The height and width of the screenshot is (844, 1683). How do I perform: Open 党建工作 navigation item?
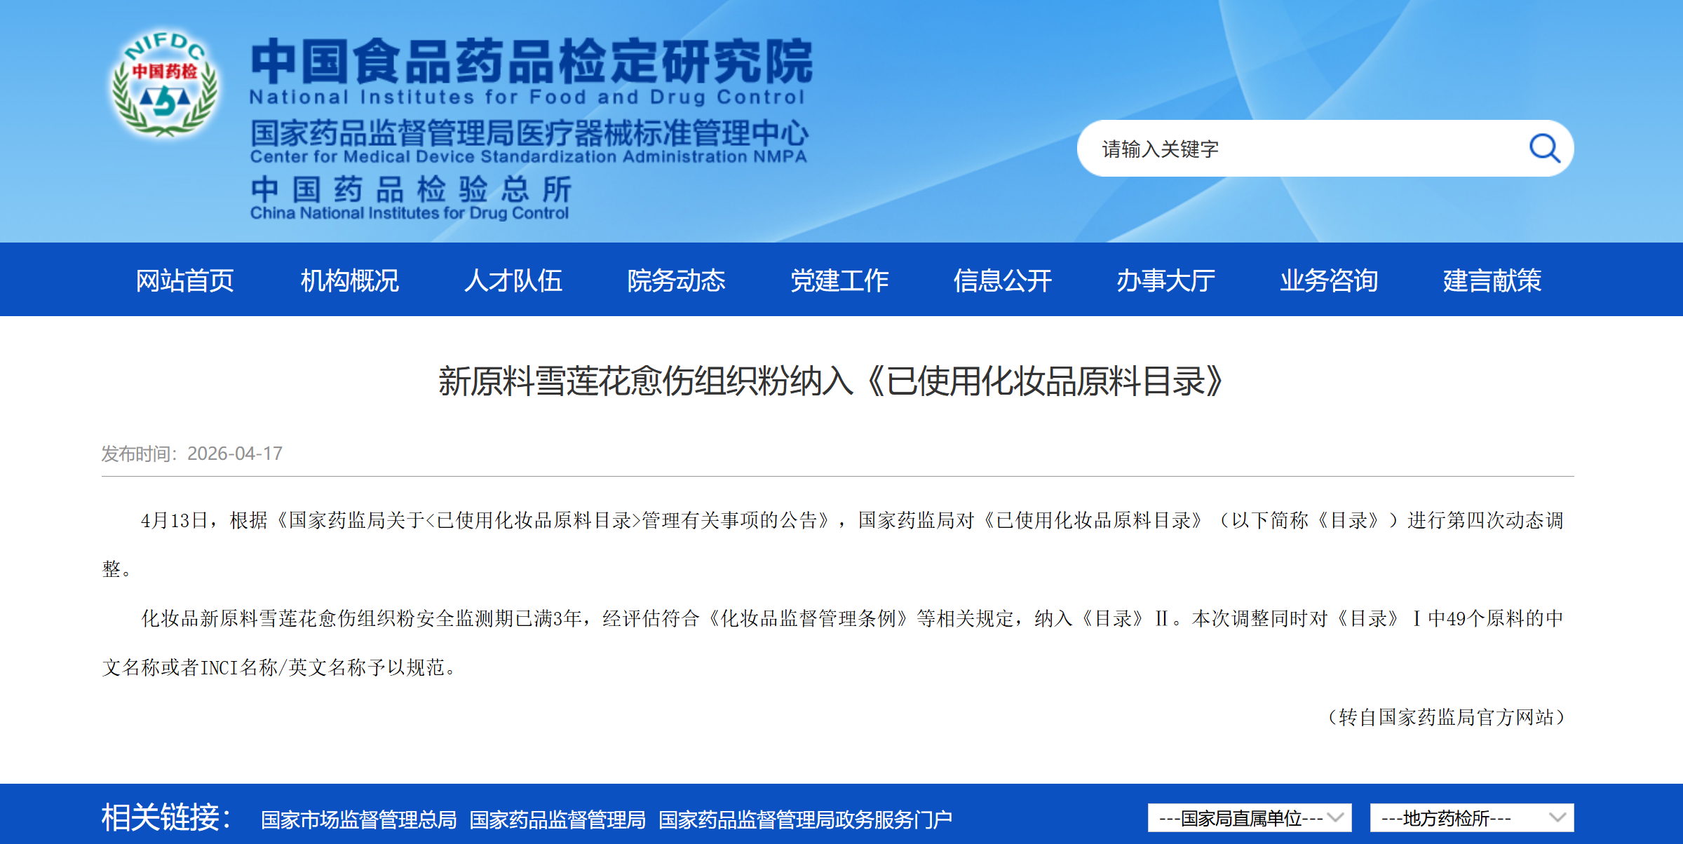pos(839,280)
